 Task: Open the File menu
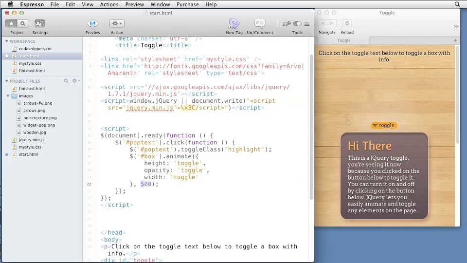click(x=54, y=4)
